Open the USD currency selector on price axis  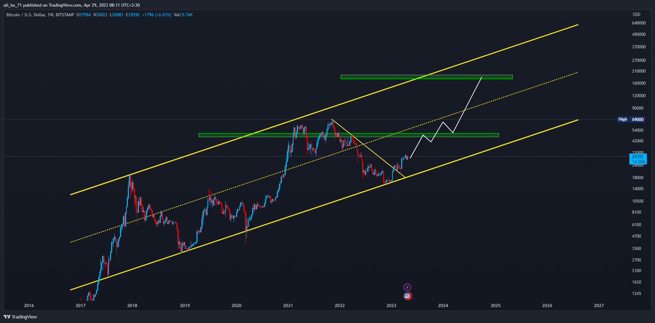pos(636,14)
